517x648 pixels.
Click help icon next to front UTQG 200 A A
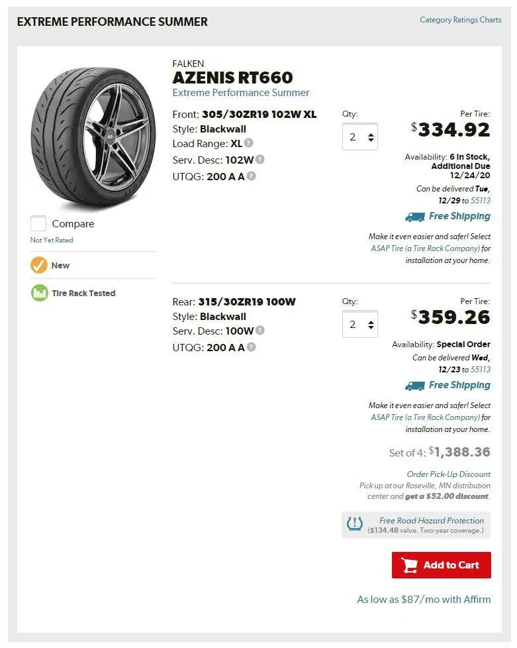point(251,176)
